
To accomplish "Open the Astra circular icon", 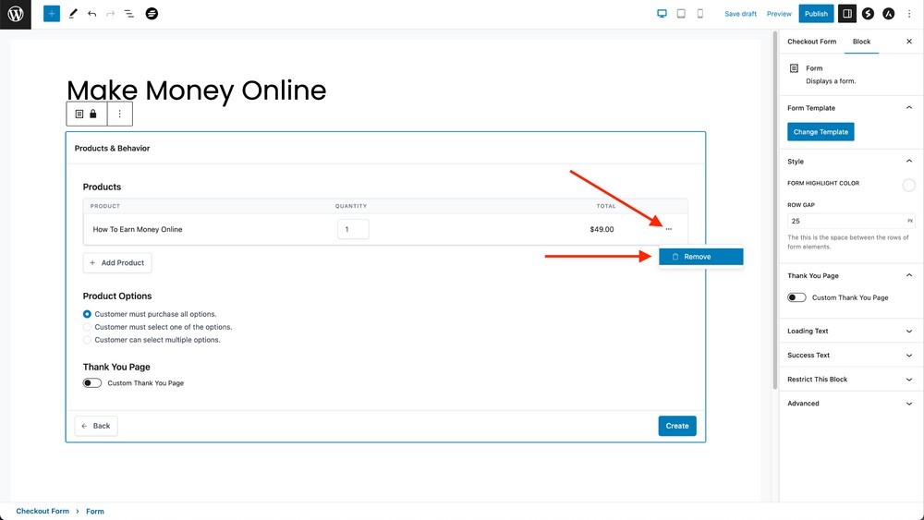I will (889, 14).
